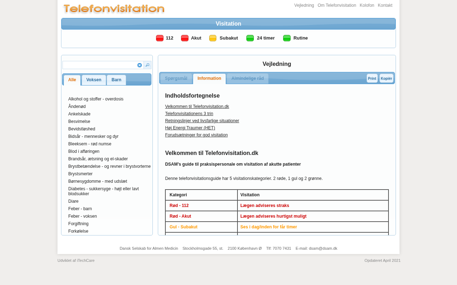Select Forkølelse from the symptom list
The height and width of the screenshot is (285, 457).
(78, 231)
